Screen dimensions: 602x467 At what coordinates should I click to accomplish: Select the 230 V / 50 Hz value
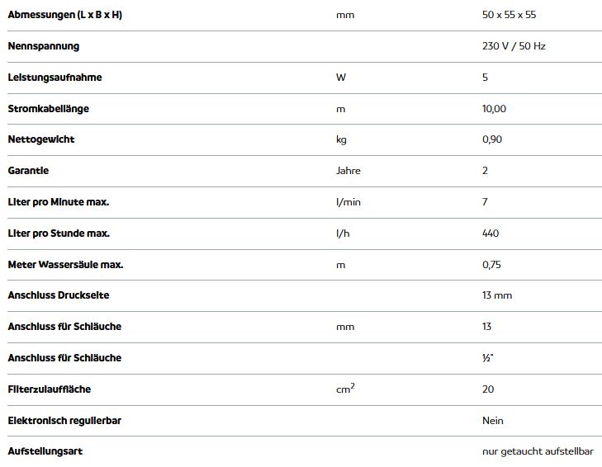tap(514, 46)
